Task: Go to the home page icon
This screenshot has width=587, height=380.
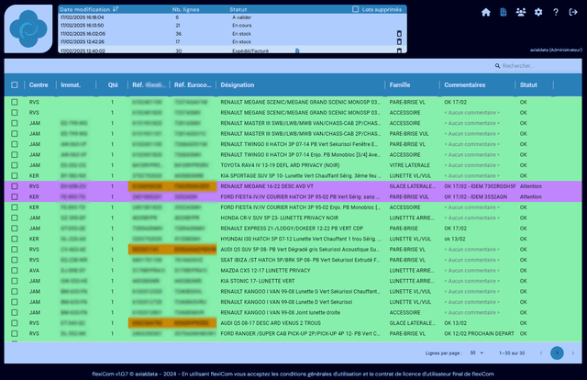Action: 485,12
